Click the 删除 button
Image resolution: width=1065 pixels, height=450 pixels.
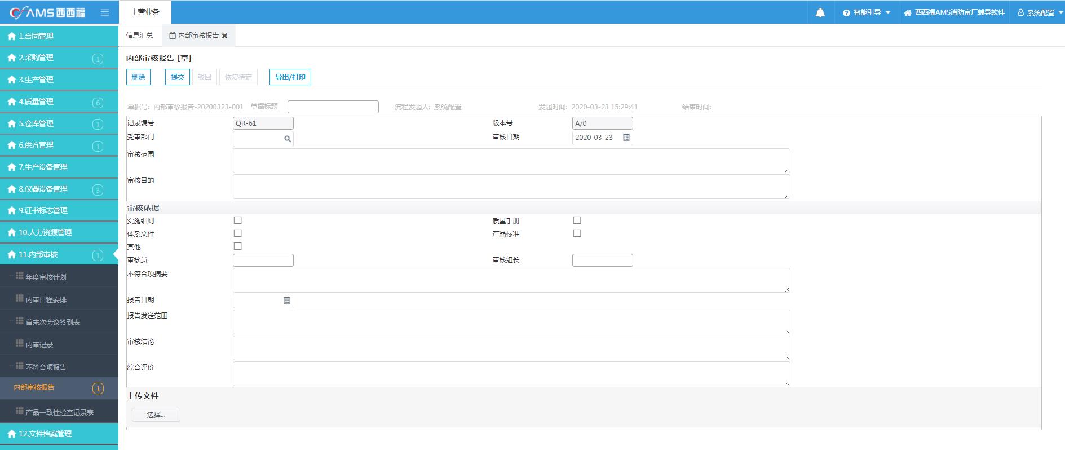[x=138, y=77]
